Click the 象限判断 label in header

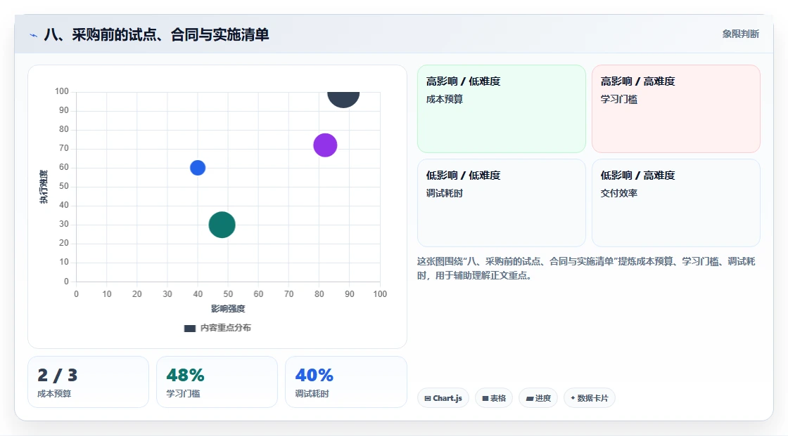pyautogui.click(x=741, y=34)
